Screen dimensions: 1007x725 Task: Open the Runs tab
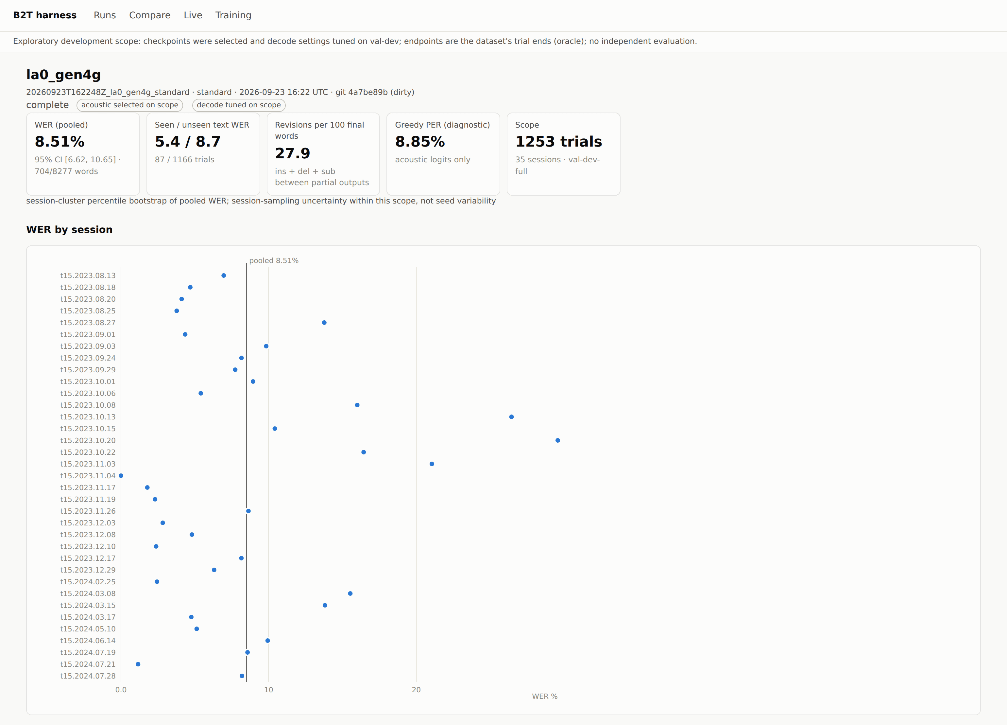click(x=105, y=15)
